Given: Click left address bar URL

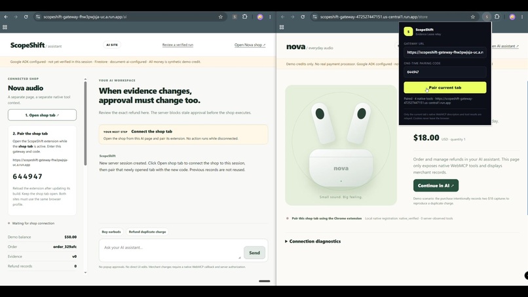Looking at the screenshot, I should [x=85, y=16].
